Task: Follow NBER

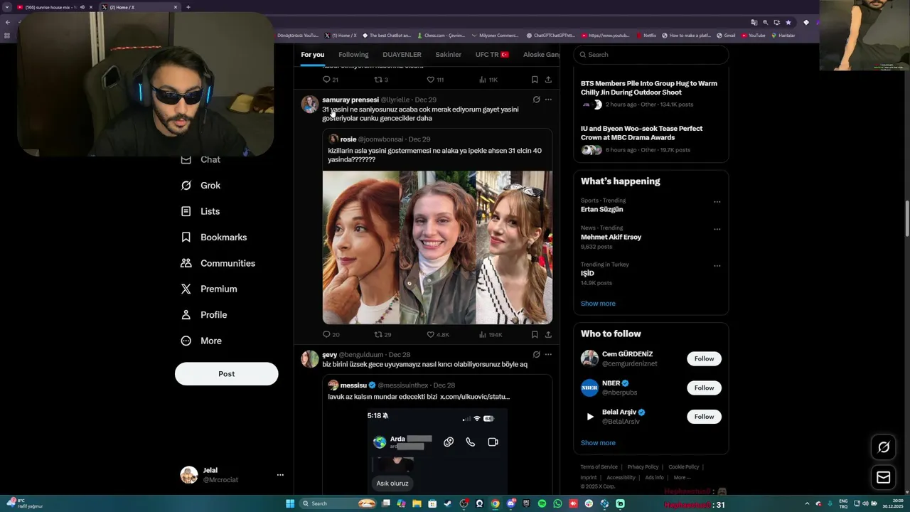Action: click(704, 388)
